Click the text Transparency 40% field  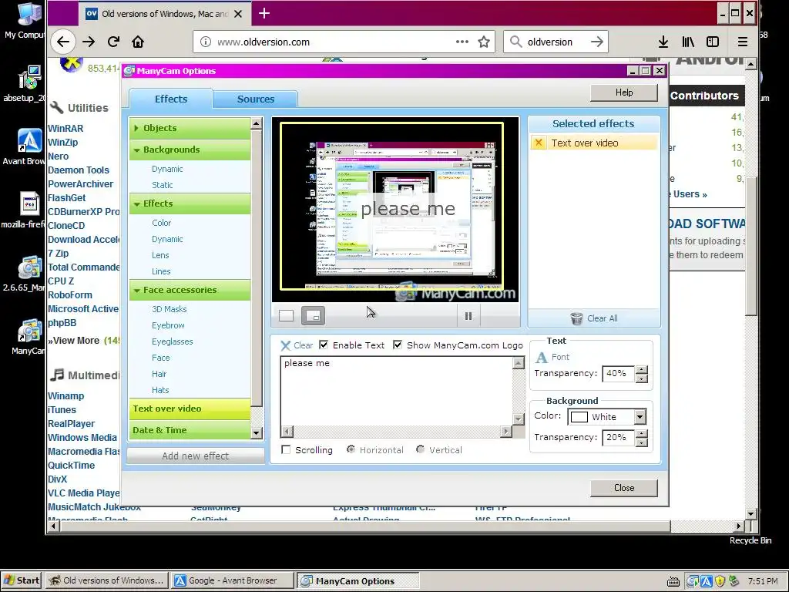point(617,374)
